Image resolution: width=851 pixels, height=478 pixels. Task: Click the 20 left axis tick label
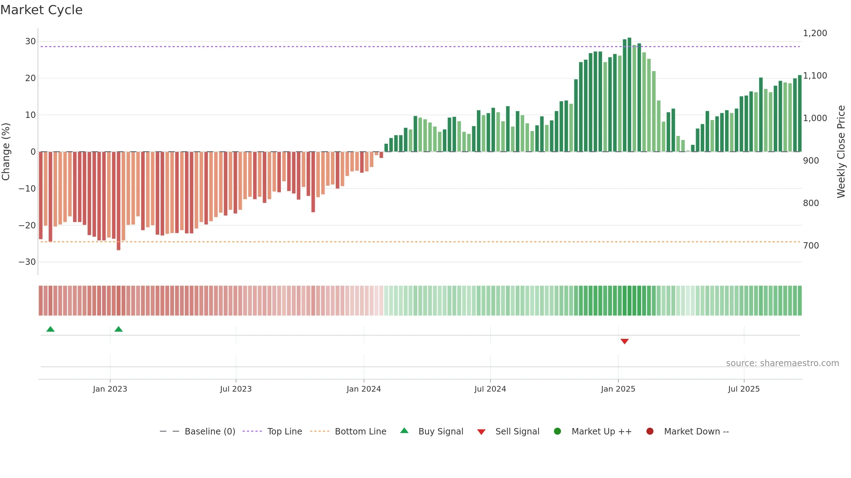[30, 78]
